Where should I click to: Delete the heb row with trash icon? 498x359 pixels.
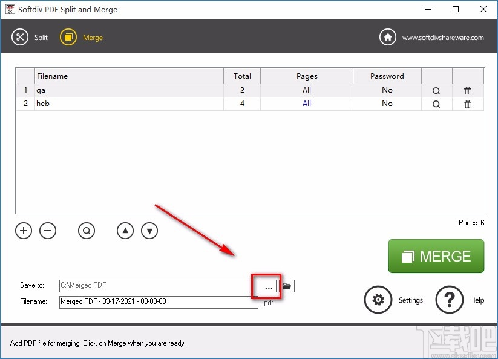coord(468,104)
